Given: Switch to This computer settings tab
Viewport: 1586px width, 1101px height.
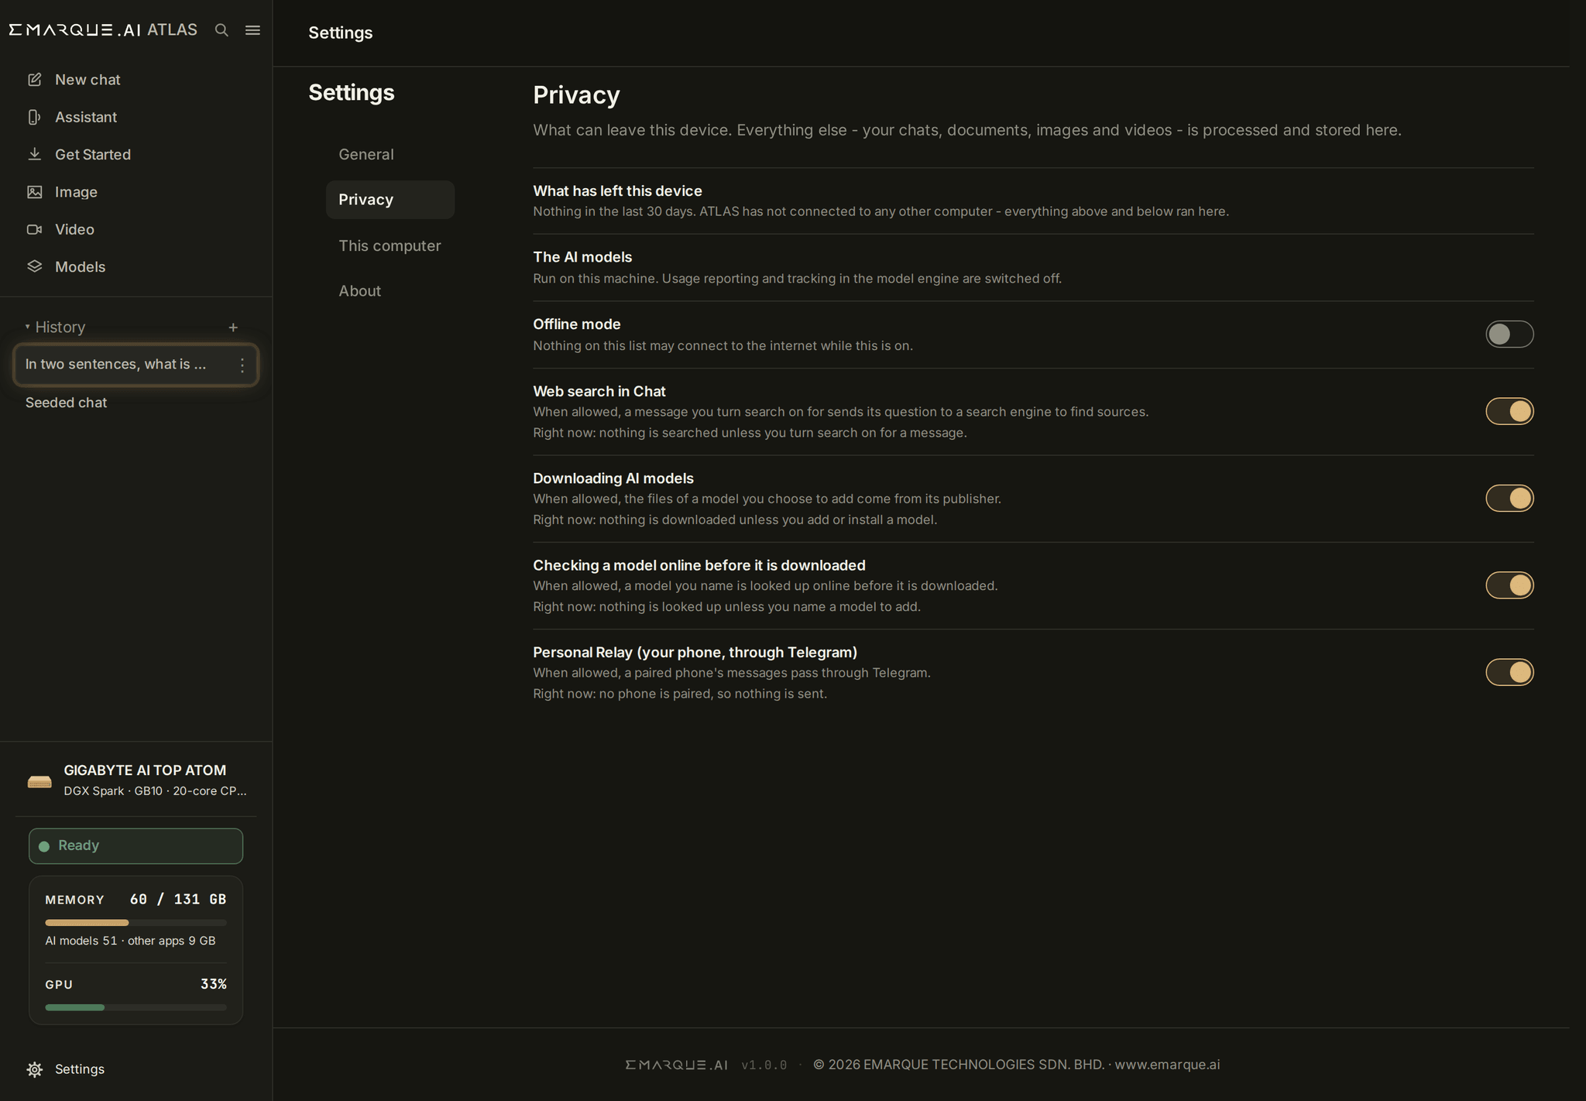Looking at the screenshot, I should pos(390,245).
